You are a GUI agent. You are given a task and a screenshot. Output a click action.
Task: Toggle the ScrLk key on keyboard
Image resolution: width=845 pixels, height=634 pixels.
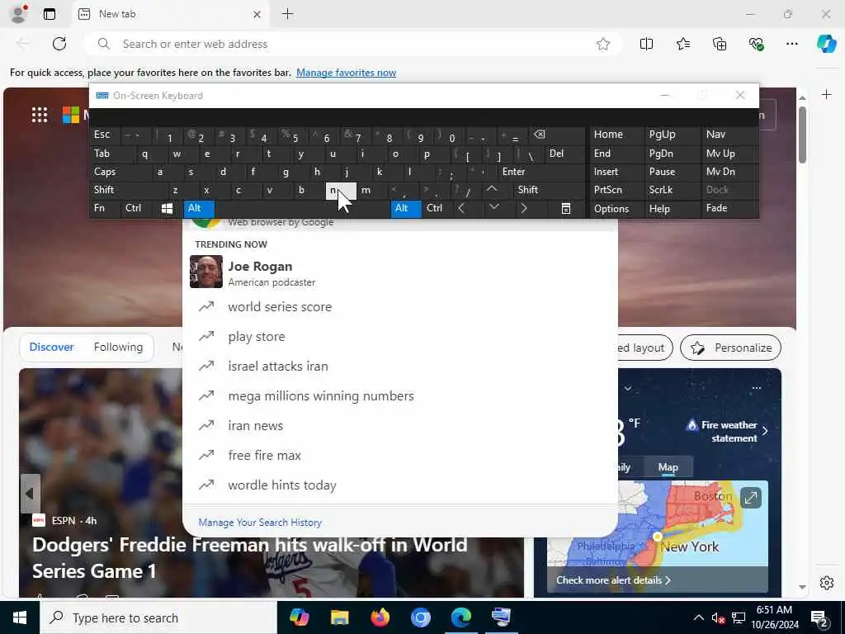pos(673,191)
